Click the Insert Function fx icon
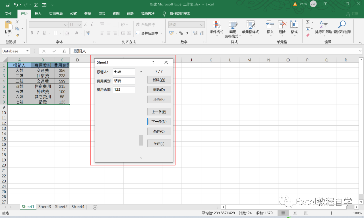The height and width of the screenshot is (218, 364). click(x=64, y=51)
